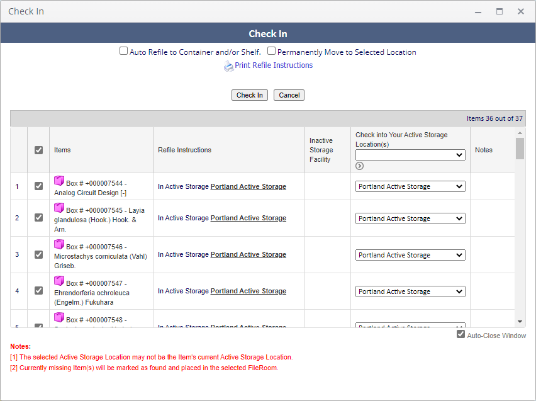This screenshot has height=401, width=536.
Task: Open Portland Active Storage link in row 4
Action: (248, 291)
